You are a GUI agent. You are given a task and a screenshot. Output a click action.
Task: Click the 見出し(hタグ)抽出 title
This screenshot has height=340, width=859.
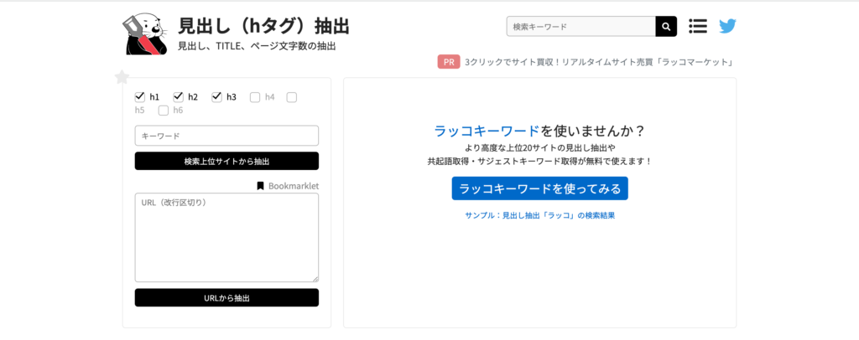point(264,26)
